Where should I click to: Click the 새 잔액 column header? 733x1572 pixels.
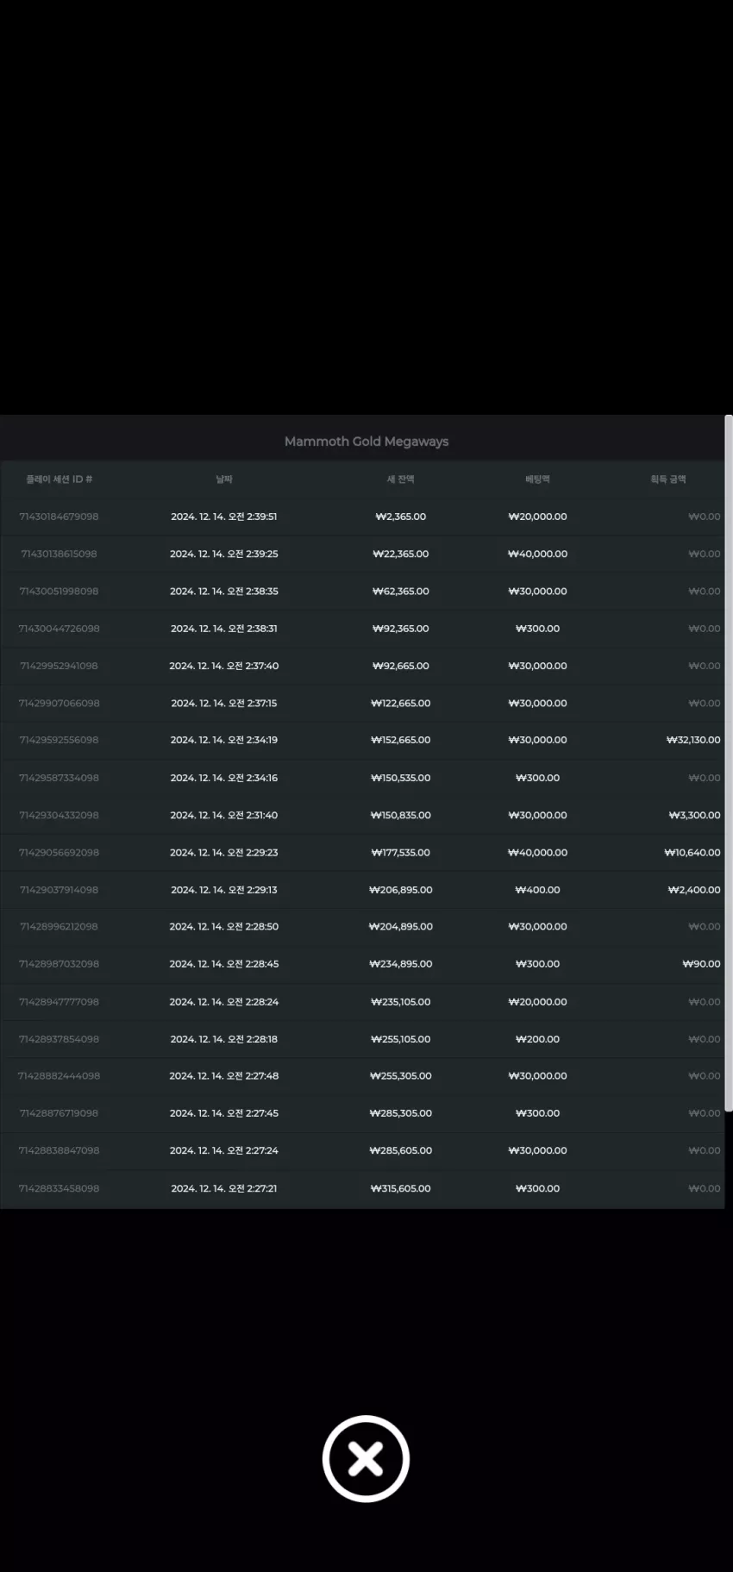tap(400, 479)
